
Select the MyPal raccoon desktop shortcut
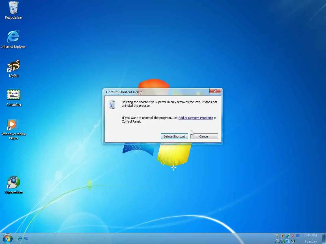click(14, 68)
